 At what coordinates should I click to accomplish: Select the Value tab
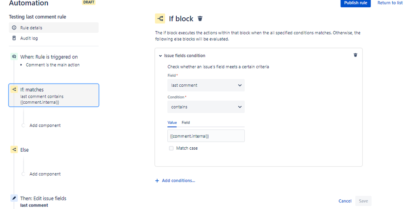click(172, 123)
